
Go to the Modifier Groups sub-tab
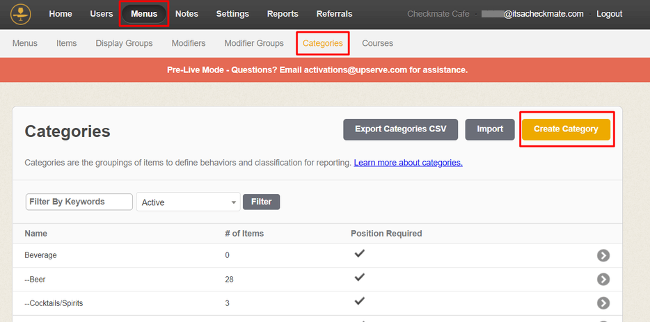coord(254,43)
